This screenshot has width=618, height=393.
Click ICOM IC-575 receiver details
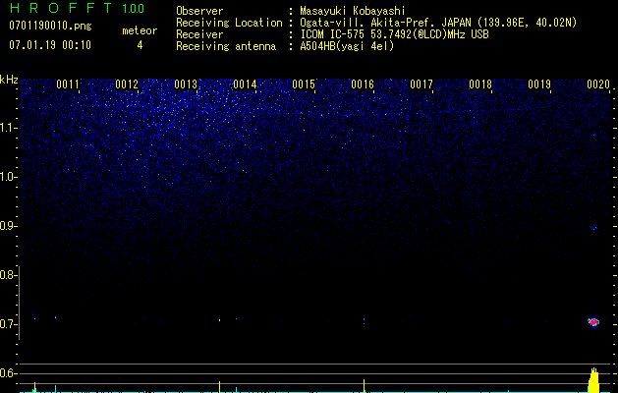[x=394, y=34]
